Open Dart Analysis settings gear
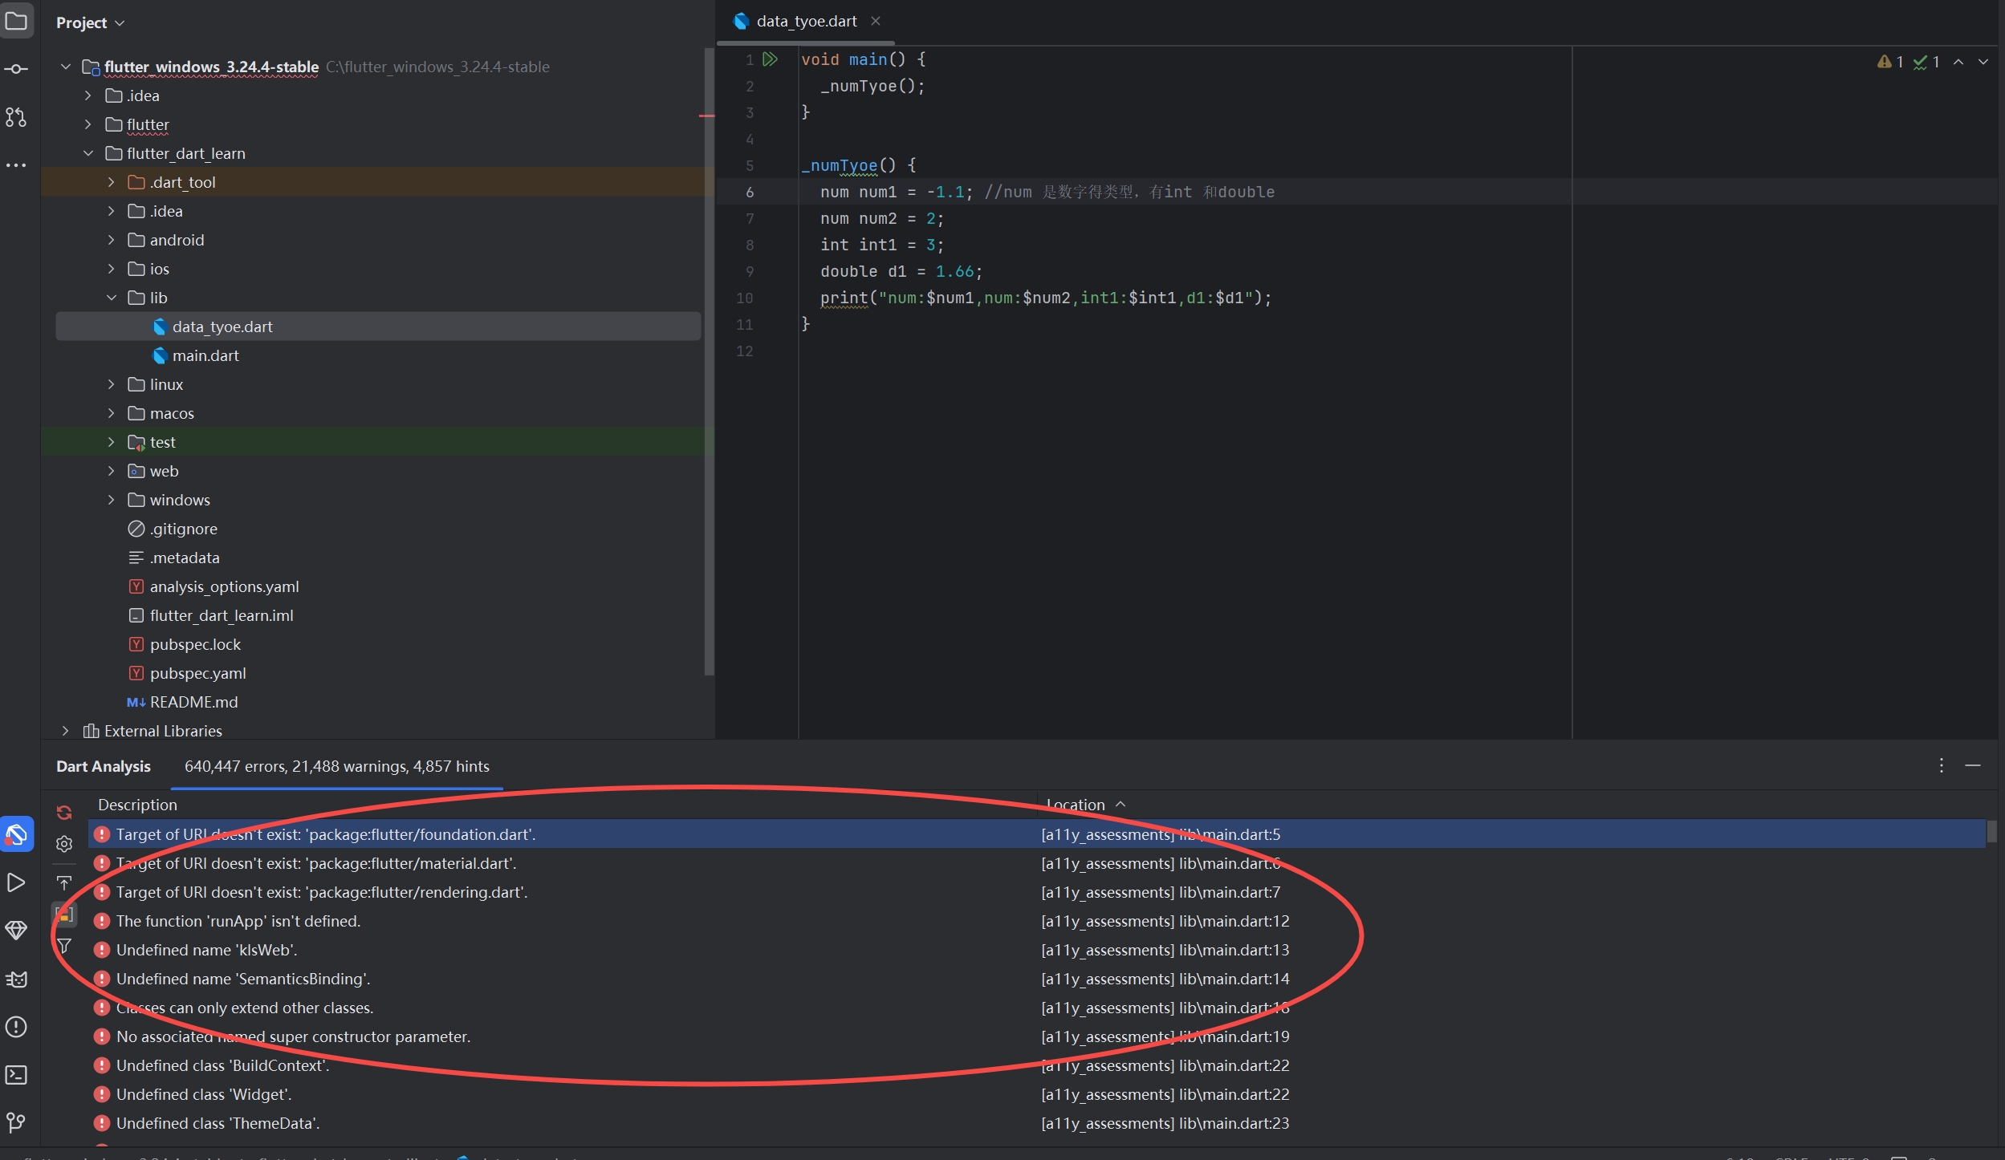The image size is (2005, 1160). point(64,844)
